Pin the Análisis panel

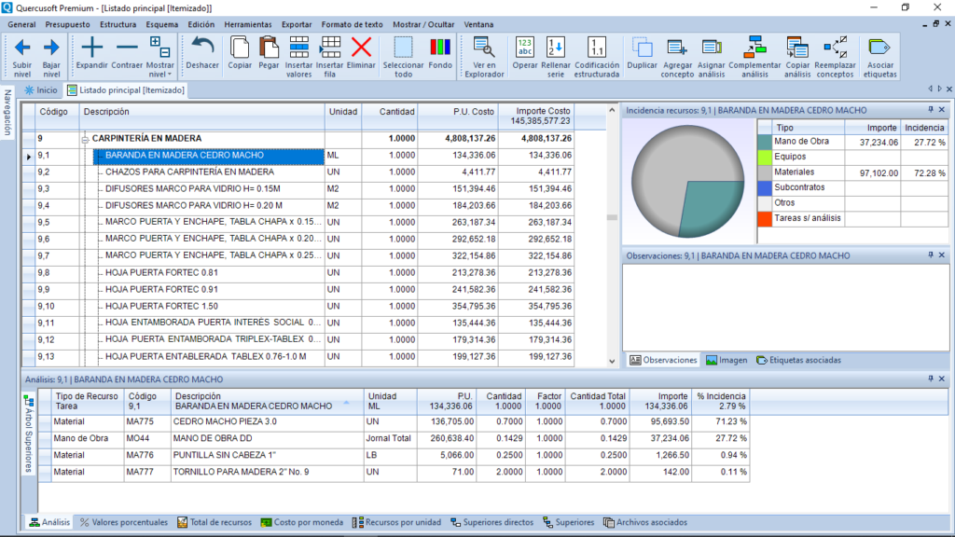click(x=931, y=379)
